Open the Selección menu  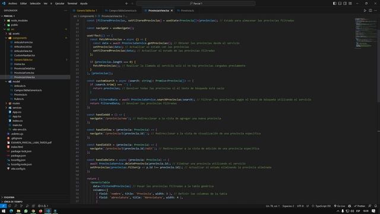35,4
